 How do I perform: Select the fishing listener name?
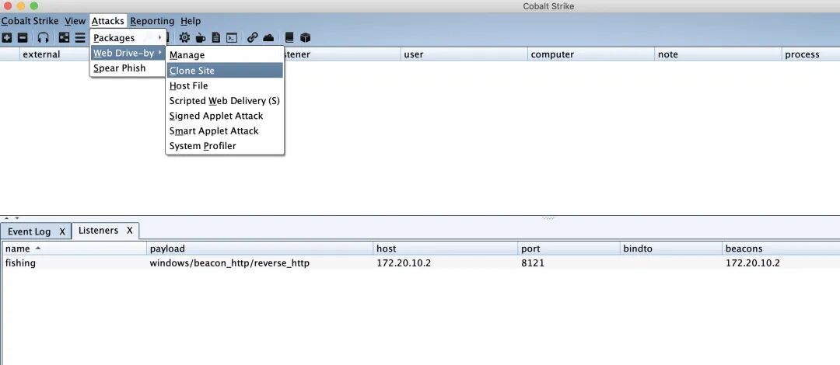[20, 262]
